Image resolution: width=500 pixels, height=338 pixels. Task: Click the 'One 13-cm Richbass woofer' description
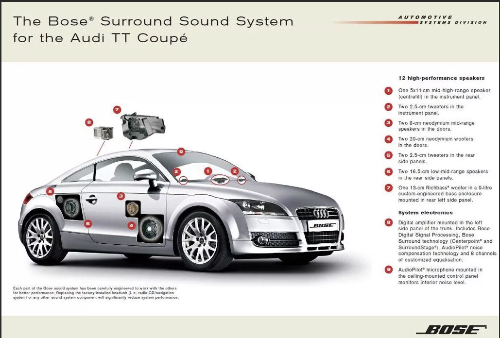coord(445,194)
